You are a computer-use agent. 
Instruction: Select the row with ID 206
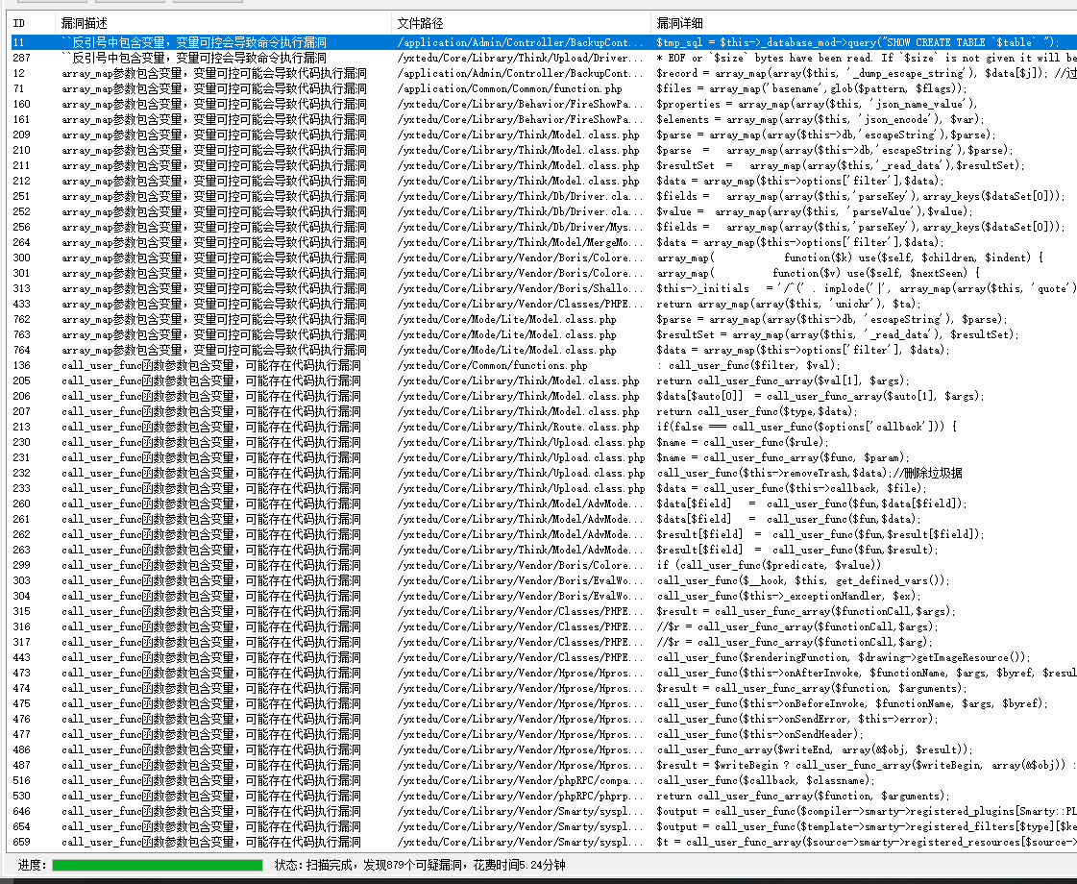[x=544, y=396]
